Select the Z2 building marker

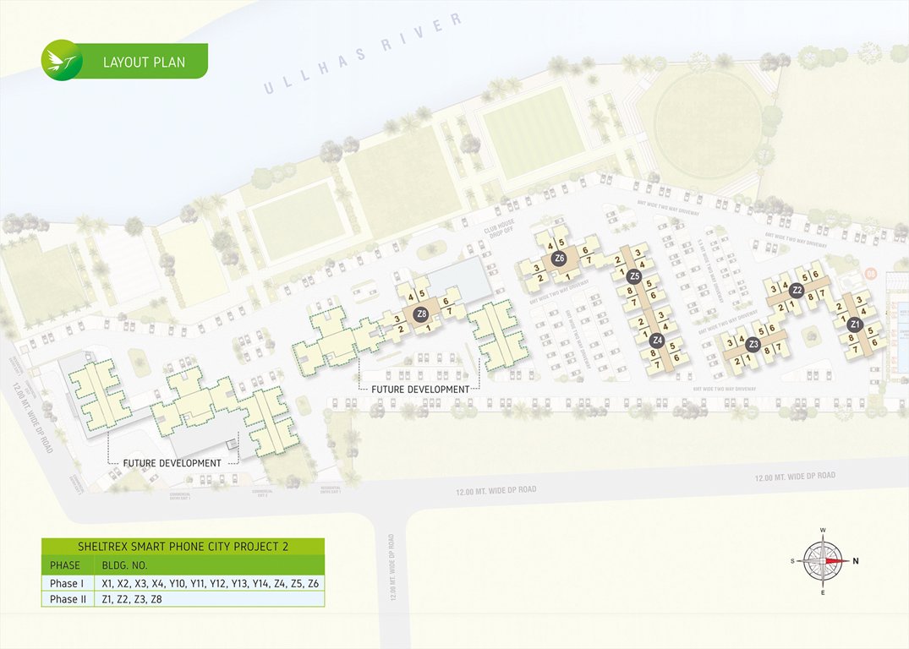click(x=797, y=290)
